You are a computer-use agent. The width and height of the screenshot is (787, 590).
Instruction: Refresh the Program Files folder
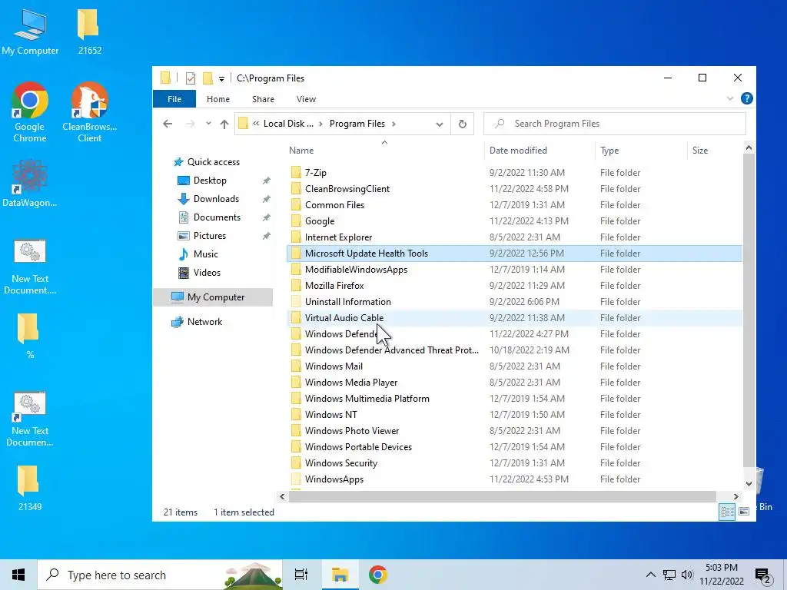[462, 124]
